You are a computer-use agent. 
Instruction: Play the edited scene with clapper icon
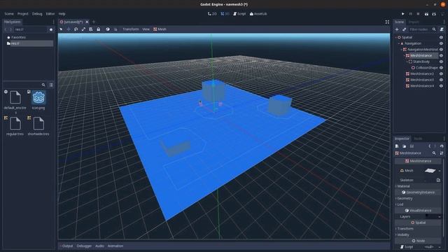pos(426,14)
